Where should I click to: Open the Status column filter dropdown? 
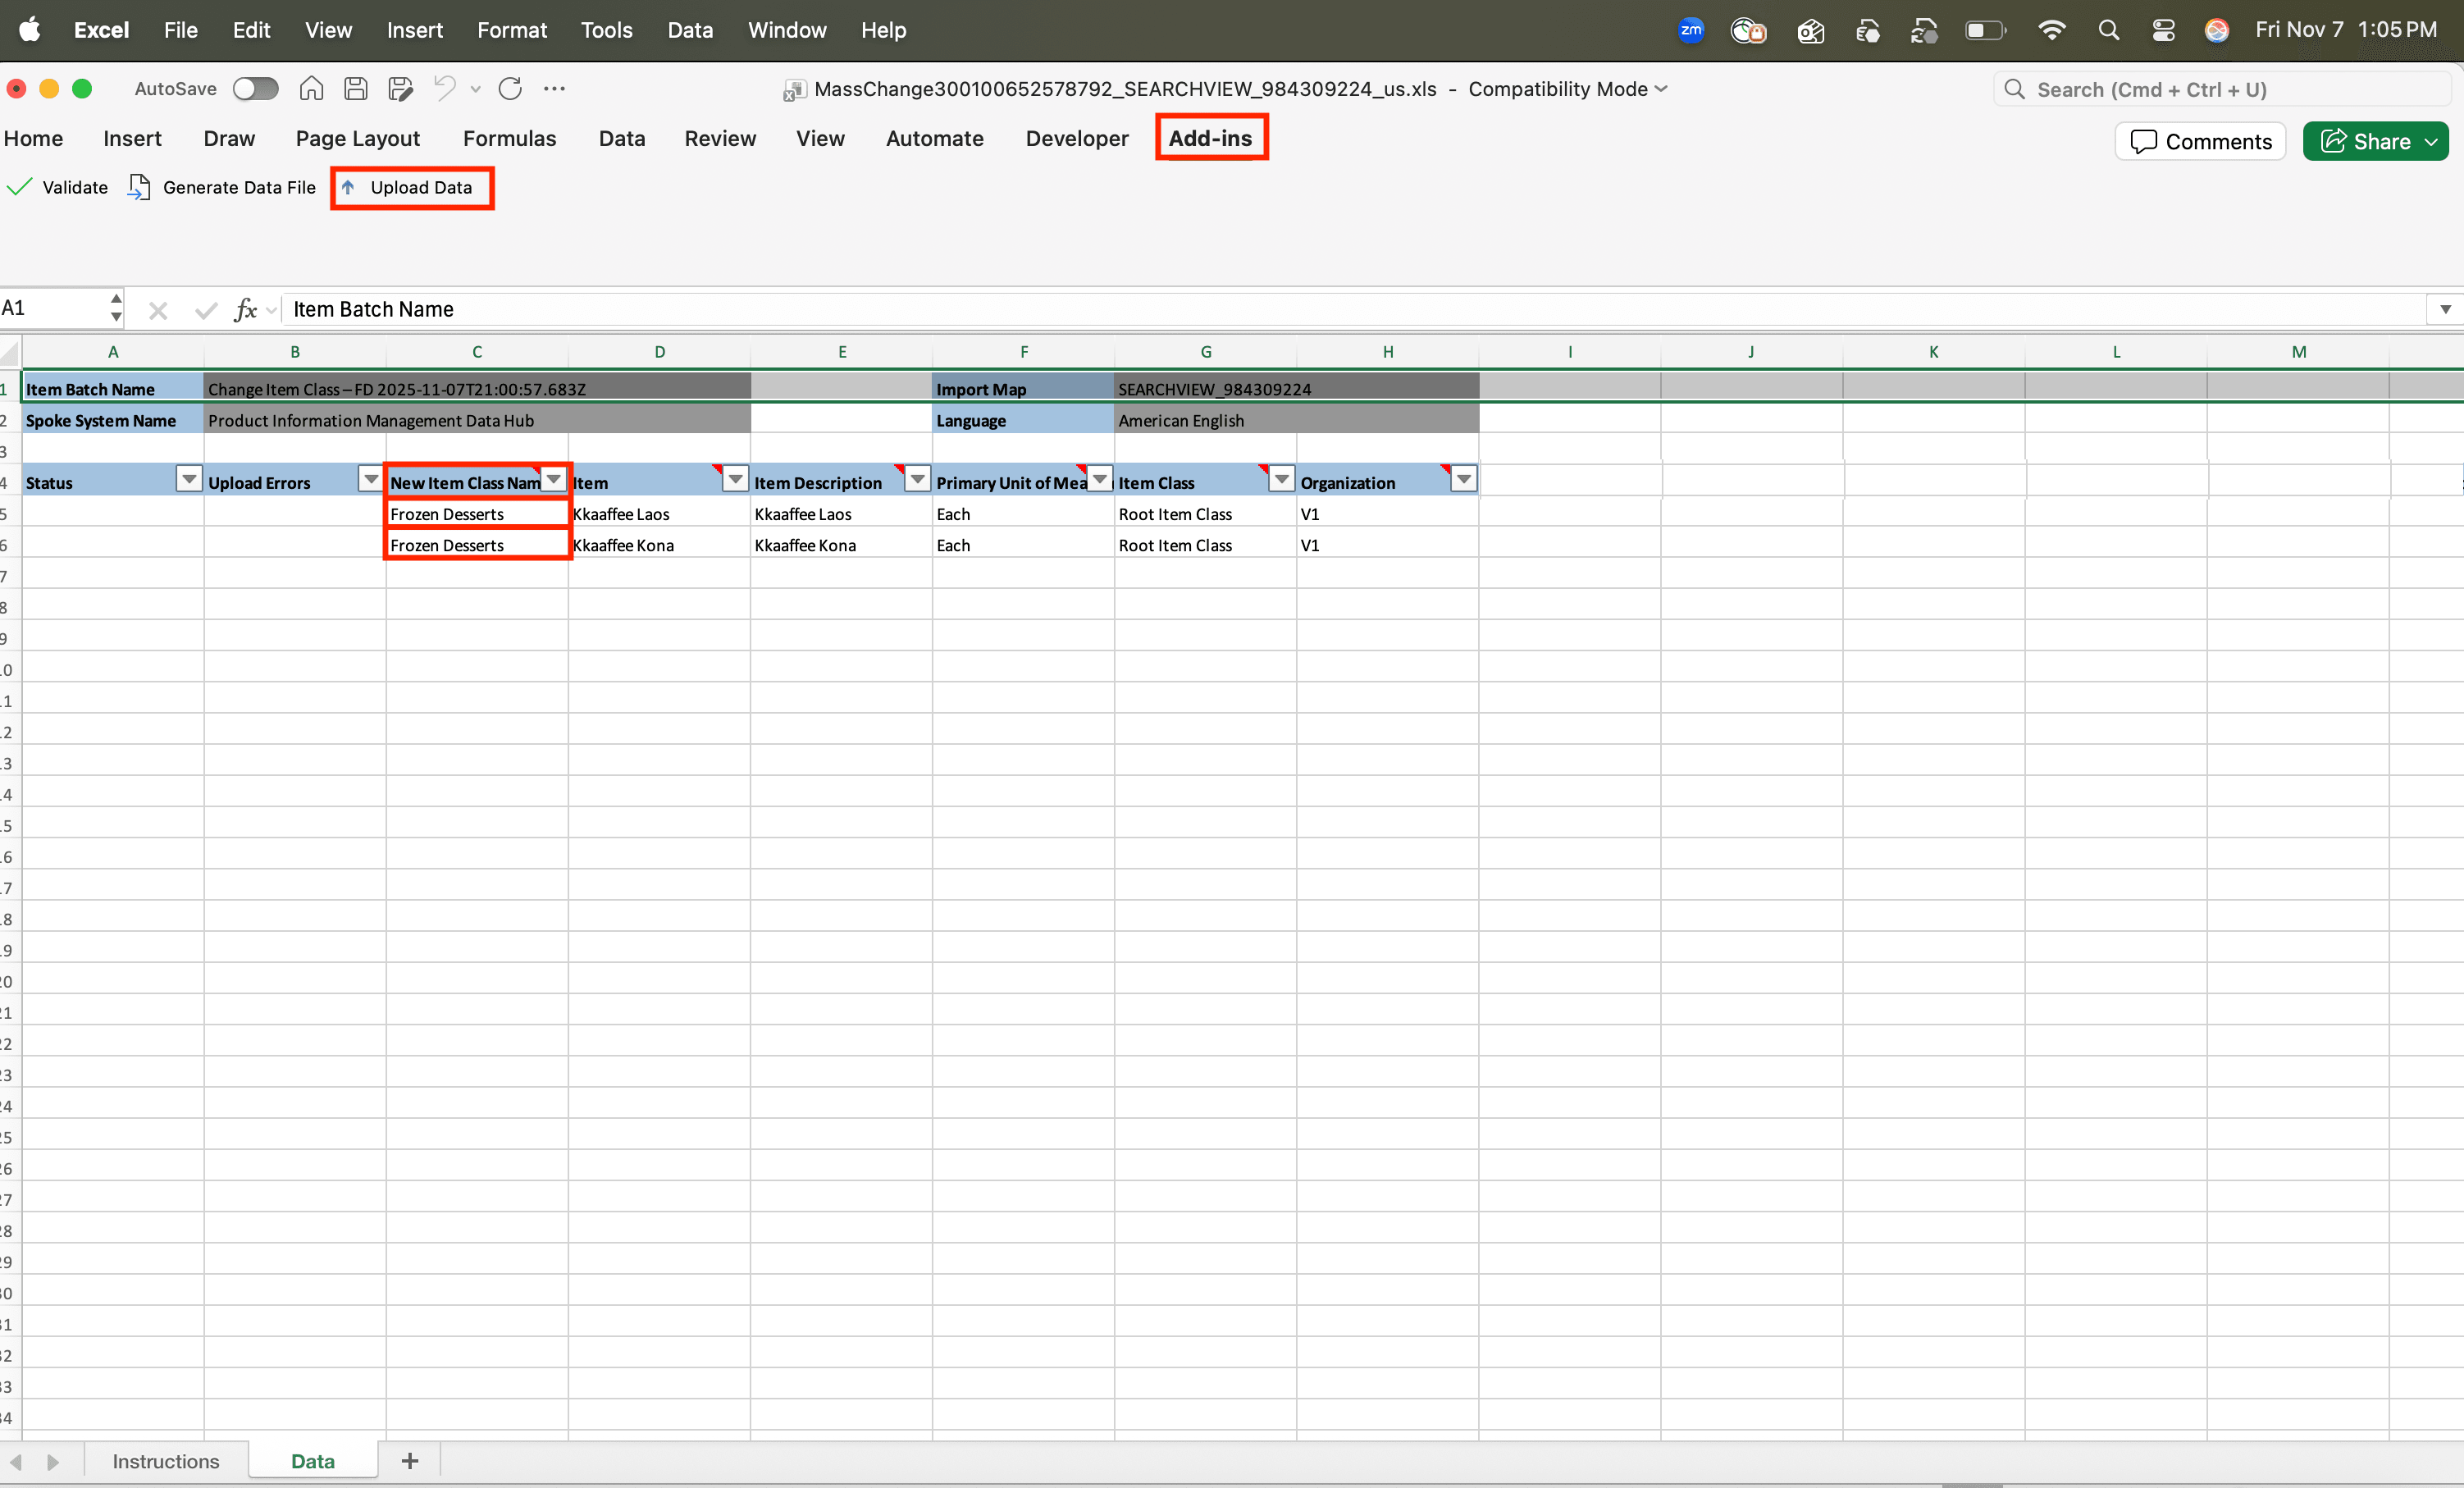(x=188, y=480)
